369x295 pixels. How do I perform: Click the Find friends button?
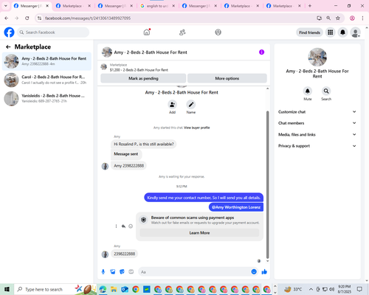(309, 32)
